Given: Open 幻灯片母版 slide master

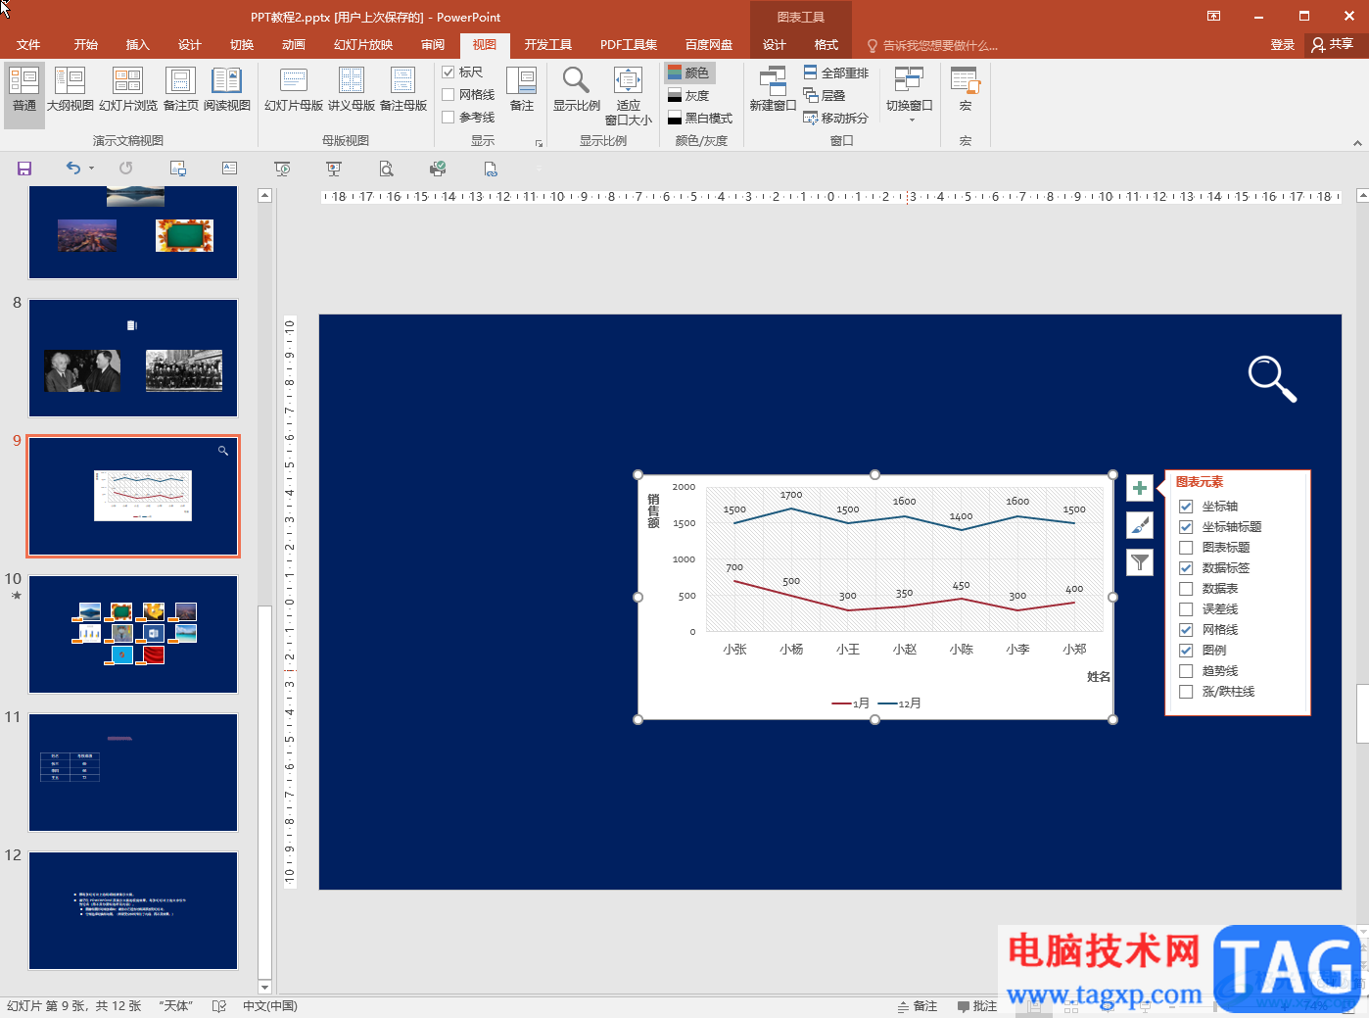Looking at the screenshot, I should coord(294,90).
